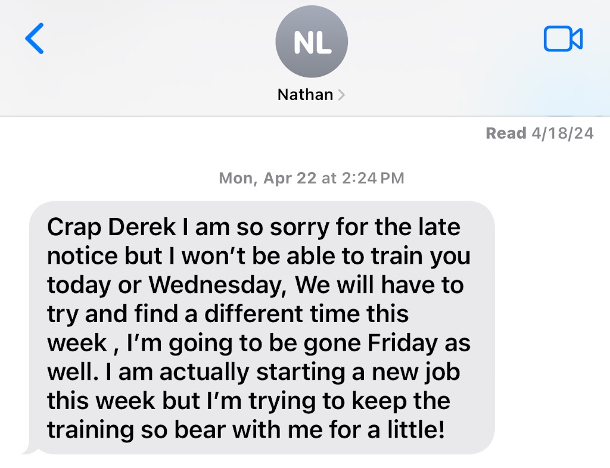This screenshot has height=468, width=610.
Task: Tap the 4/18/24 read date
Action: coord(562,133)
